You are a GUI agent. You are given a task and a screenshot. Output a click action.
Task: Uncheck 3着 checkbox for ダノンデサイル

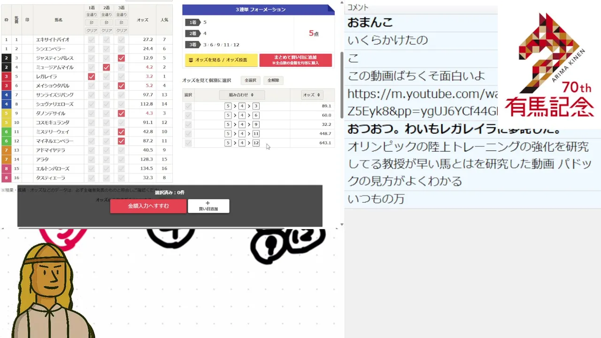(122, 113)
